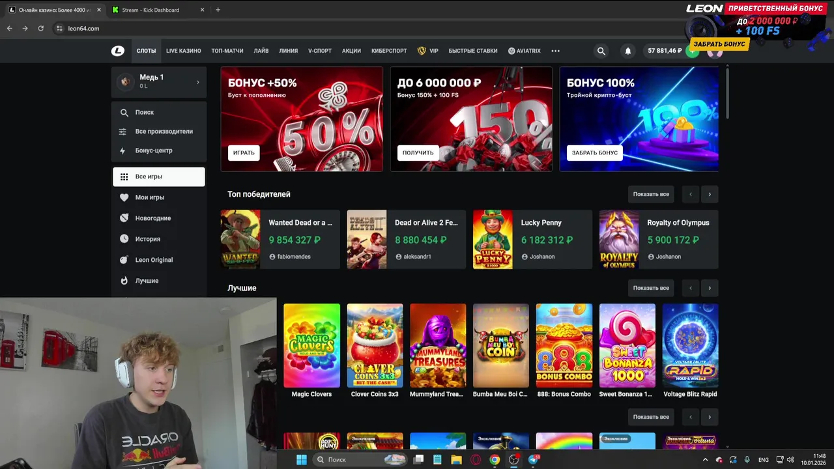The width and height of the screenshot is (834, 469).
Task: Switch to СЛОТЫ section
Action: click(146, 51)
